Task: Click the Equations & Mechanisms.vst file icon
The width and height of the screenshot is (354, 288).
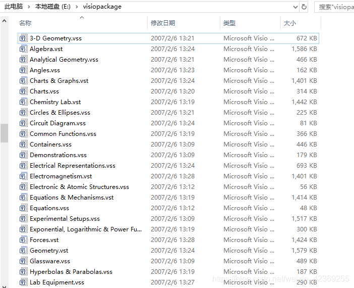Action: point(23,198)
